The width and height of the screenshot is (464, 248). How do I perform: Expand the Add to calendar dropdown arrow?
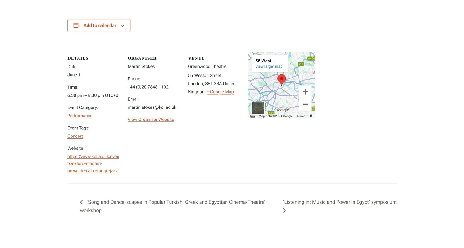point(122,26)
